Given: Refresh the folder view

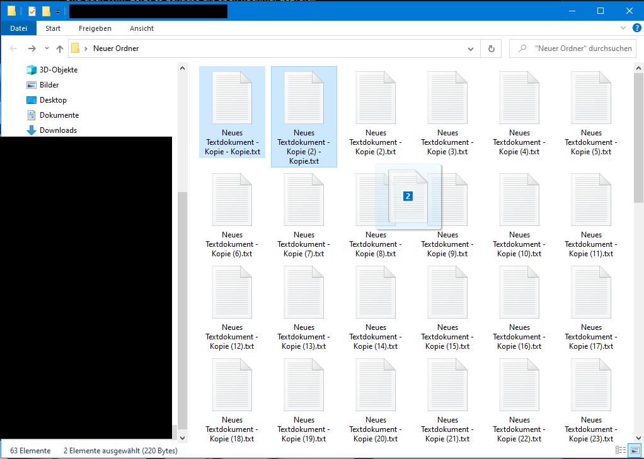Looking at the screenshot, I should [x=492, y=49].
